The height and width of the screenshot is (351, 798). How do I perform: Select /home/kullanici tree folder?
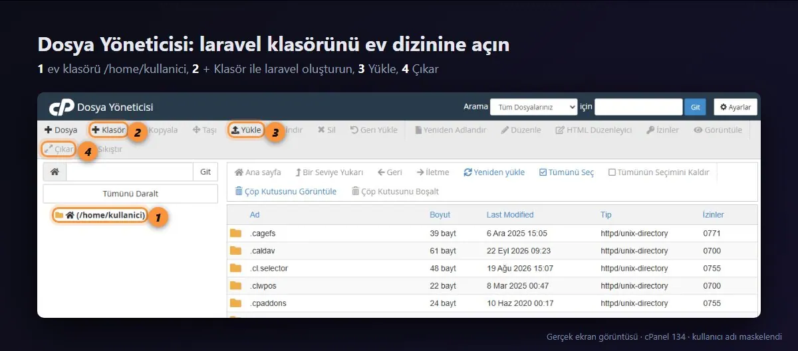click(x=100, y=216)
